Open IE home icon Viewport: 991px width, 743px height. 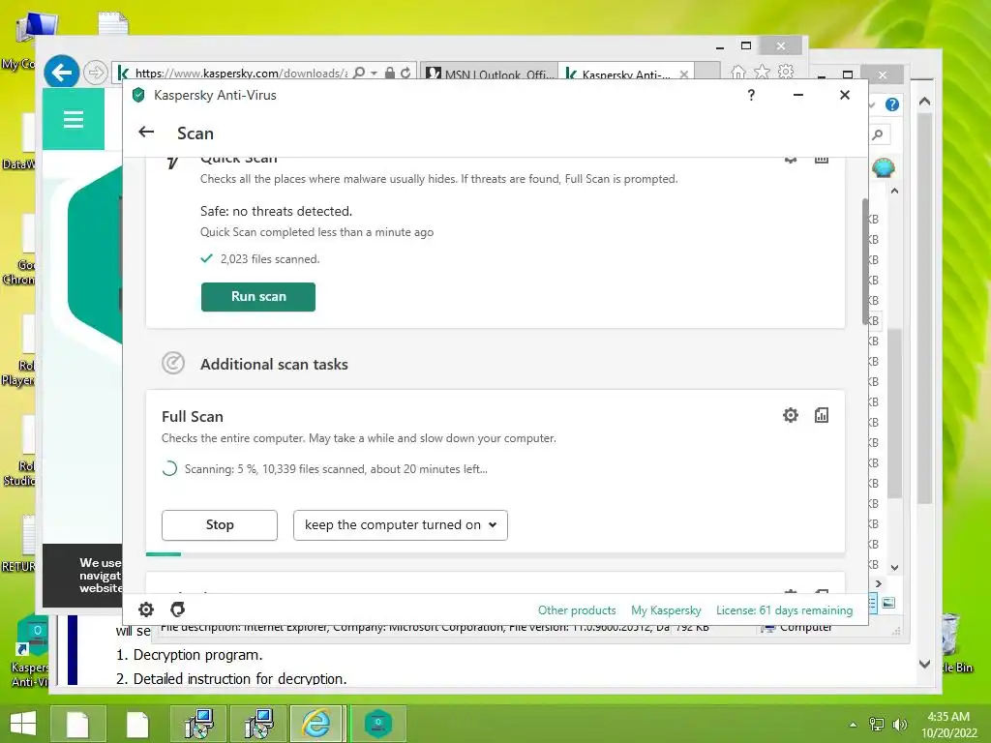pos(738,73)
